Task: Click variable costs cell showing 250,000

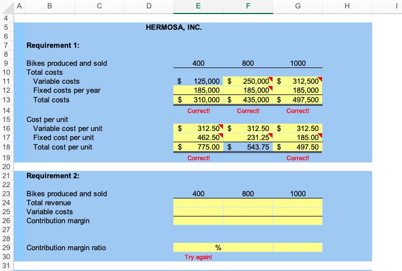Action: click(x=248, y=82)
